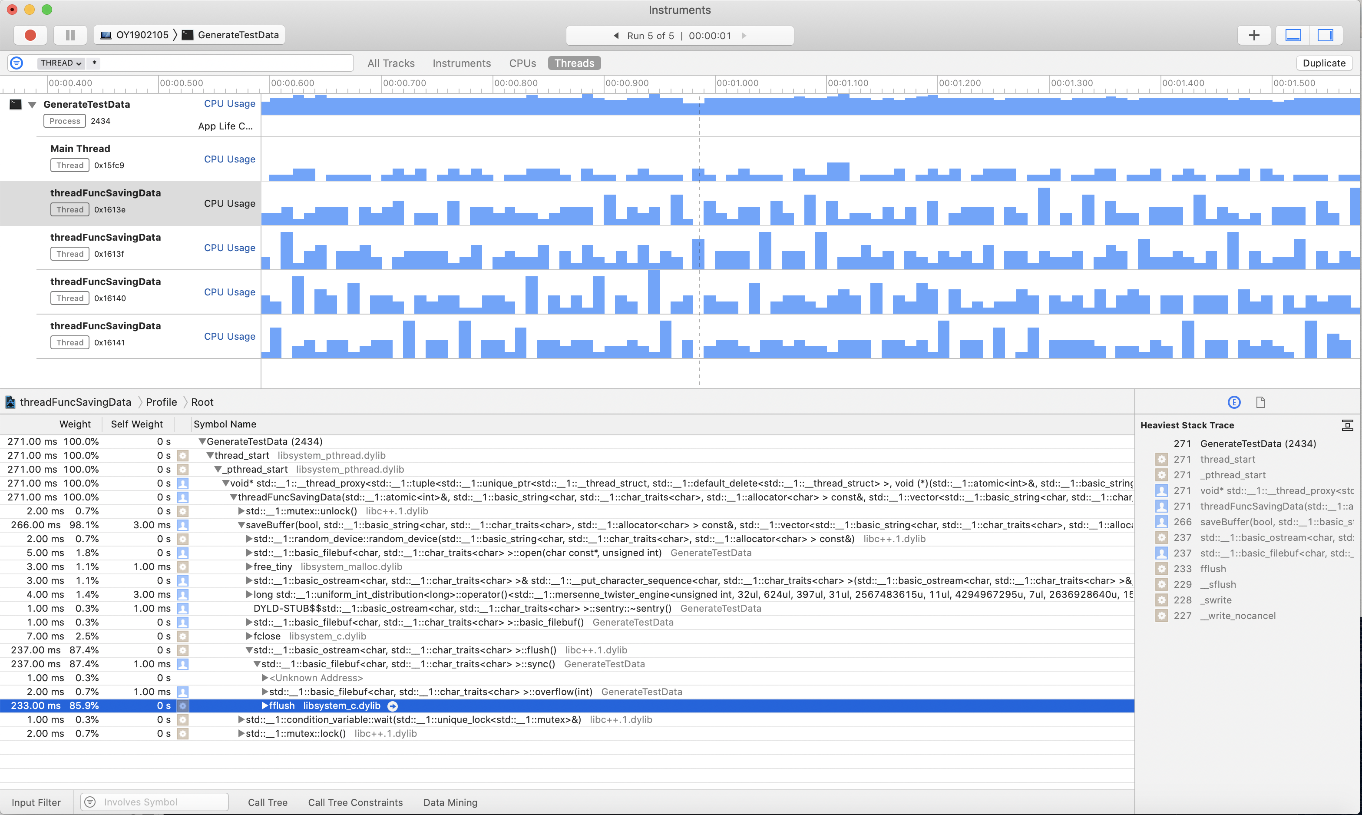
Task: Switch to the CPUs tab
Action: pos(522,63)
